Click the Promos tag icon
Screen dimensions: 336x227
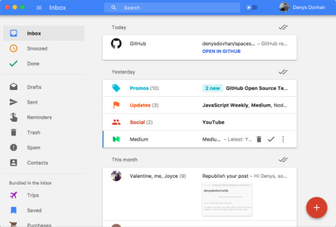tap(116, 88)
